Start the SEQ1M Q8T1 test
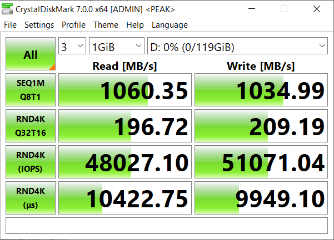 (x=31, y=89)
